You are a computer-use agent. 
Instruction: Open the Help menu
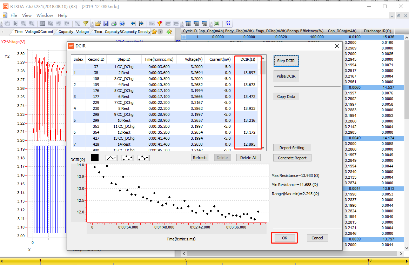[62, 15]
